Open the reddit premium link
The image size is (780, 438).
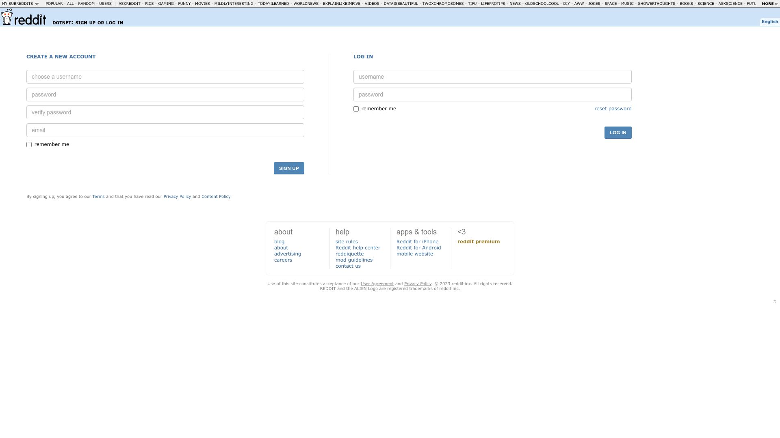point(479,242)
